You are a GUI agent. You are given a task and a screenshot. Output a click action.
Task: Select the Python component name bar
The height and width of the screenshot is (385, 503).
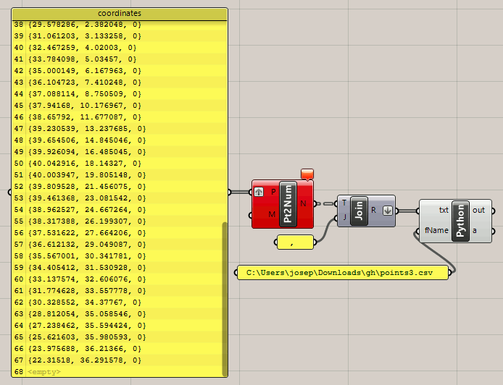460,221
